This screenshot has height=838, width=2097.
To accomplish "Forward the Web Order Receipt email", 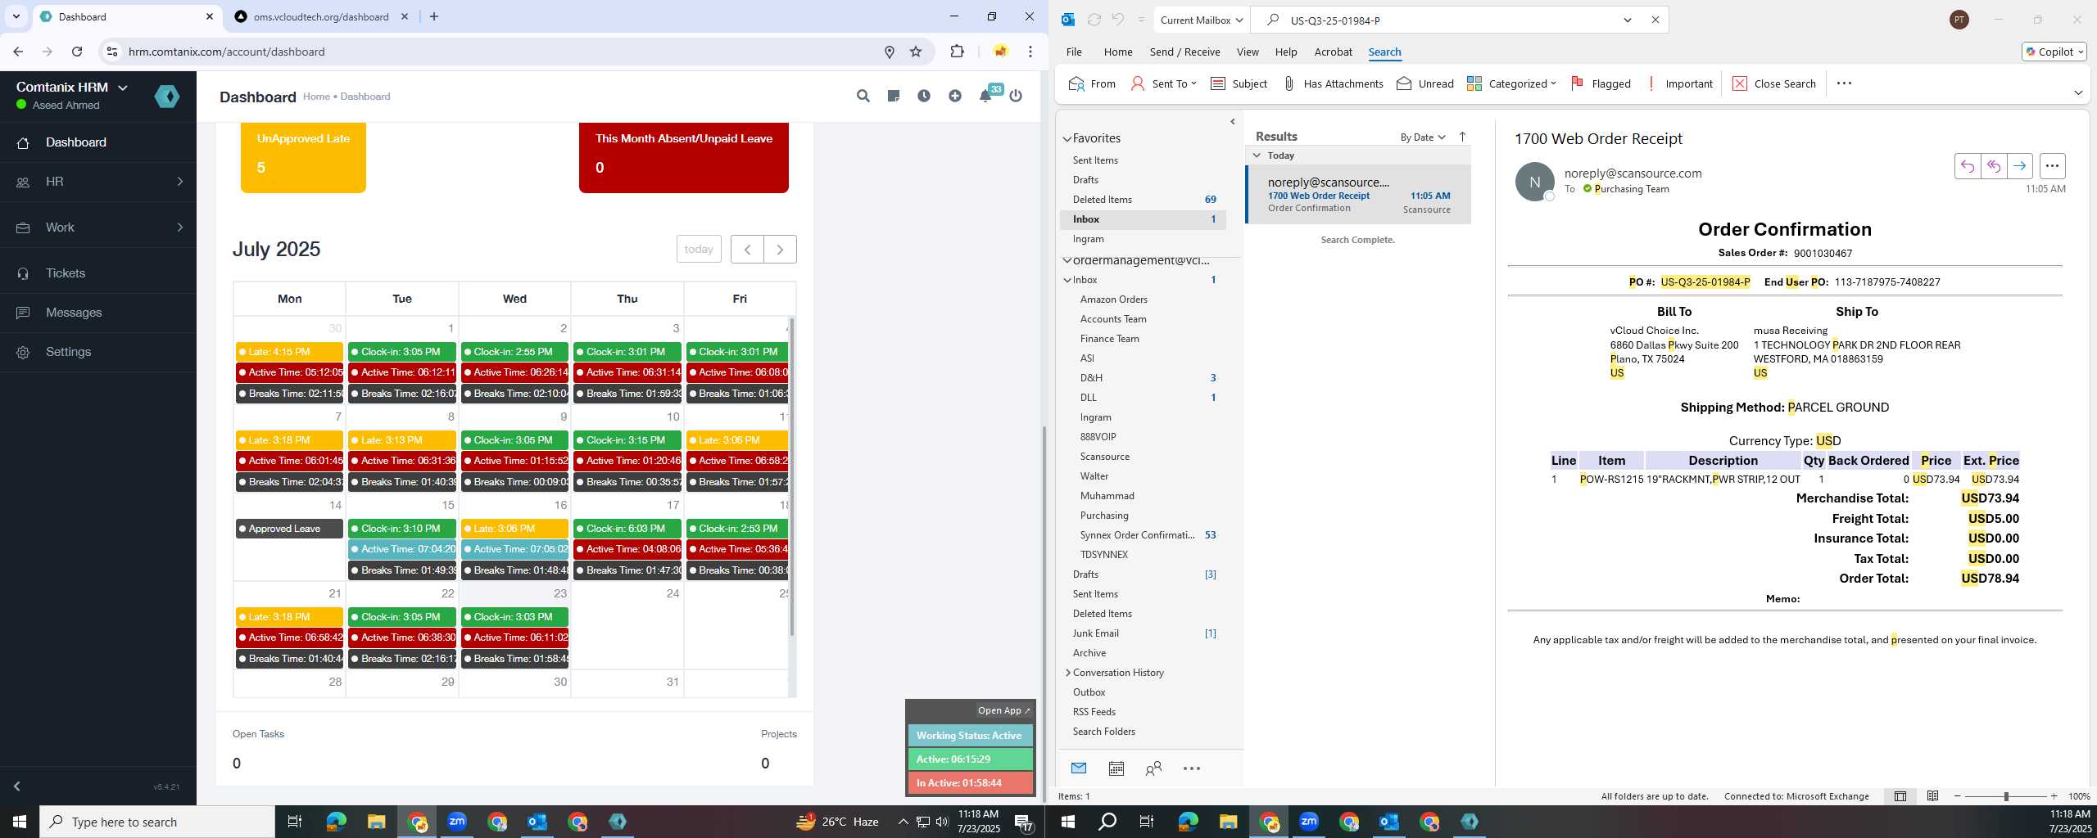I will coord(2020,166).
